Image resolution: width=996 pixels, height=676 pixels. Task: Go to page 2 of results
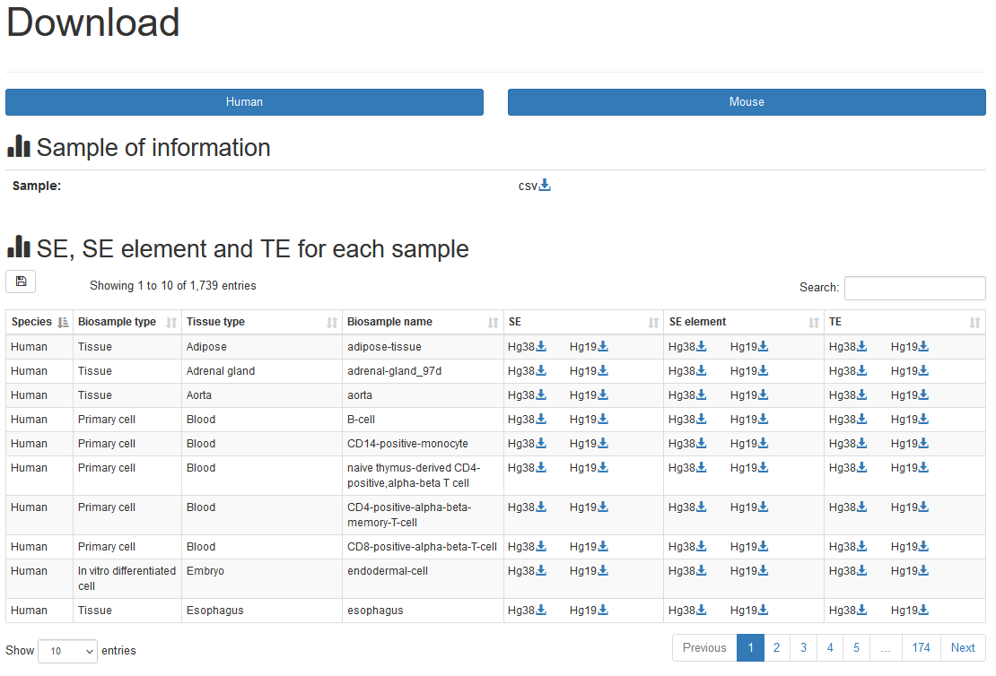[x=776, y=648]
